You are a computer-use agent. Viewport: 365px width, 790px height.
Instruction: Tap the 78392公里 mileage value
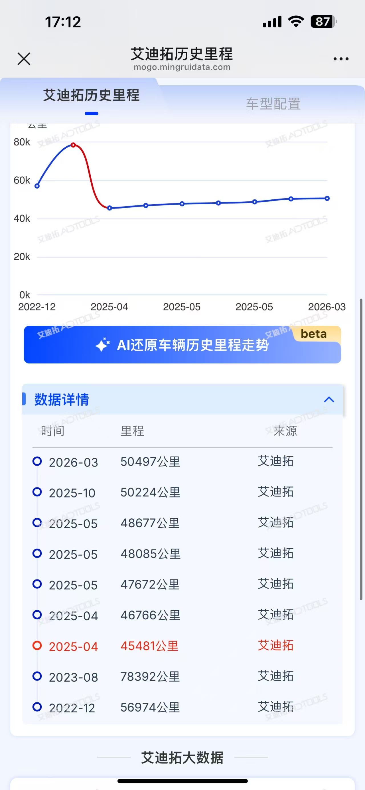(150, 676)
